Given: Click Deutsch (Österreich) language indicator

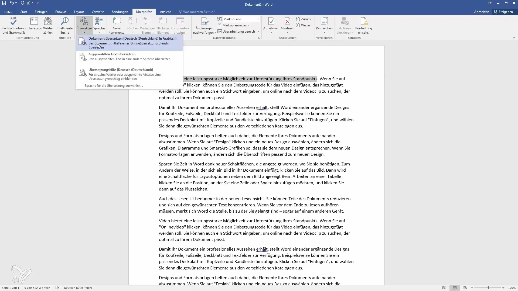Looking at the screenshot, I should (x=78, y=288).
